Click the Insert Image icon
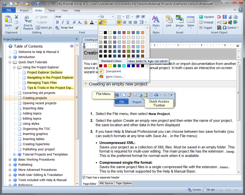The width and height of the screenshot is (245, 195). pos(179,21)
